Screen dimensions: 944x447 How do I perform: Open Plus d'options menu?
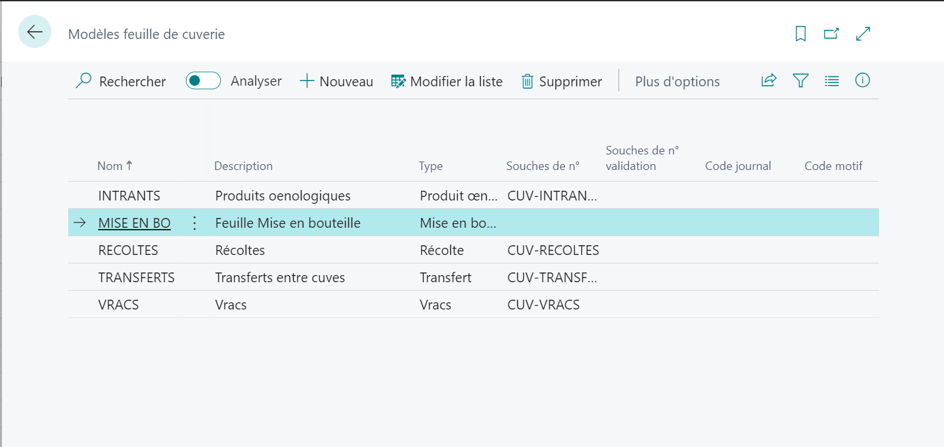coord(677,82)
